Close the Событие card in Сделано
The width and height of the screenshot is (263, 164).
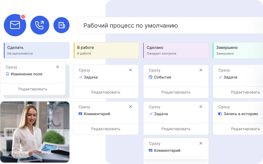201,70
